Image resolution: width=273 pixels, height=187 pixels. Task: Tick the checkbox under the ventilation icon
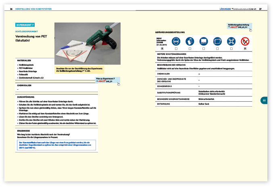[x=231, y=49]
